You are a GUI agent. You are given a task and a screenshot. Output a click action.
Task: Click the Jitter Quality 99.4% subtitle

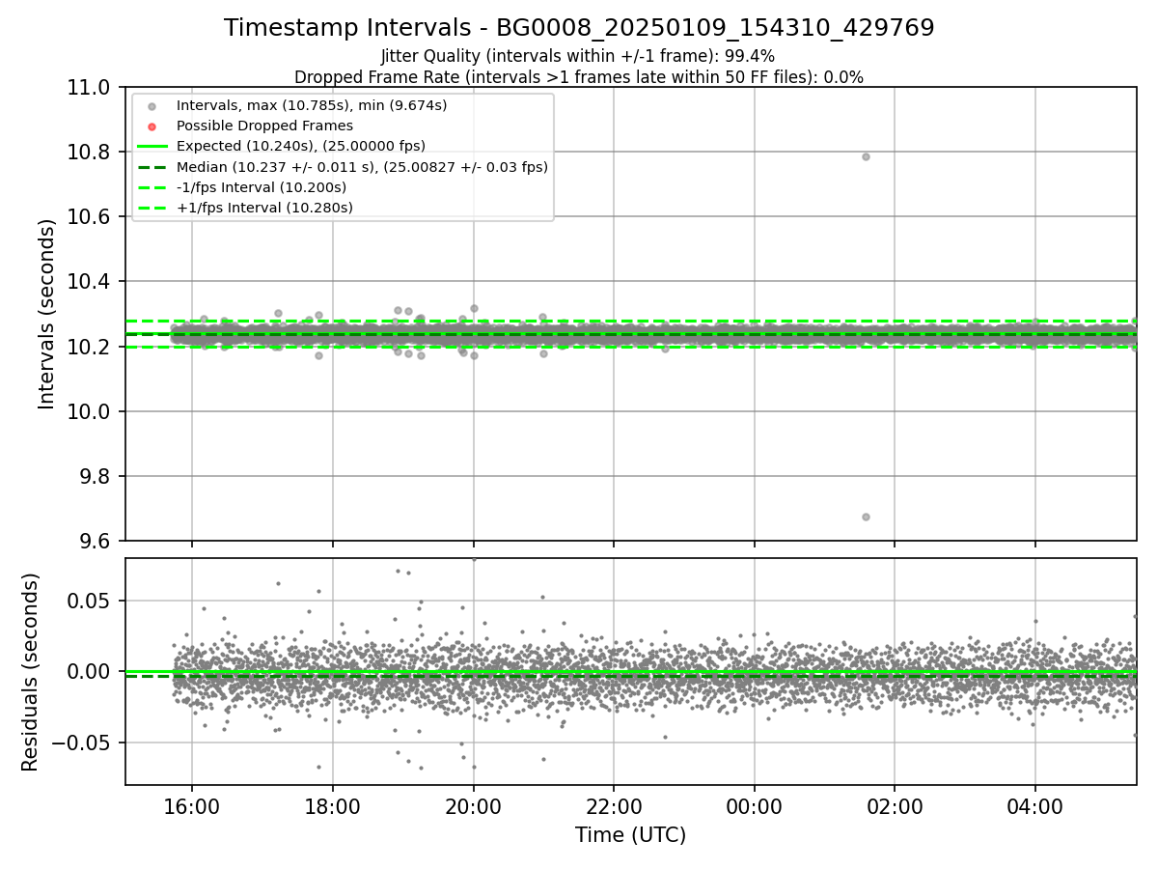click(x=578, y=57)
